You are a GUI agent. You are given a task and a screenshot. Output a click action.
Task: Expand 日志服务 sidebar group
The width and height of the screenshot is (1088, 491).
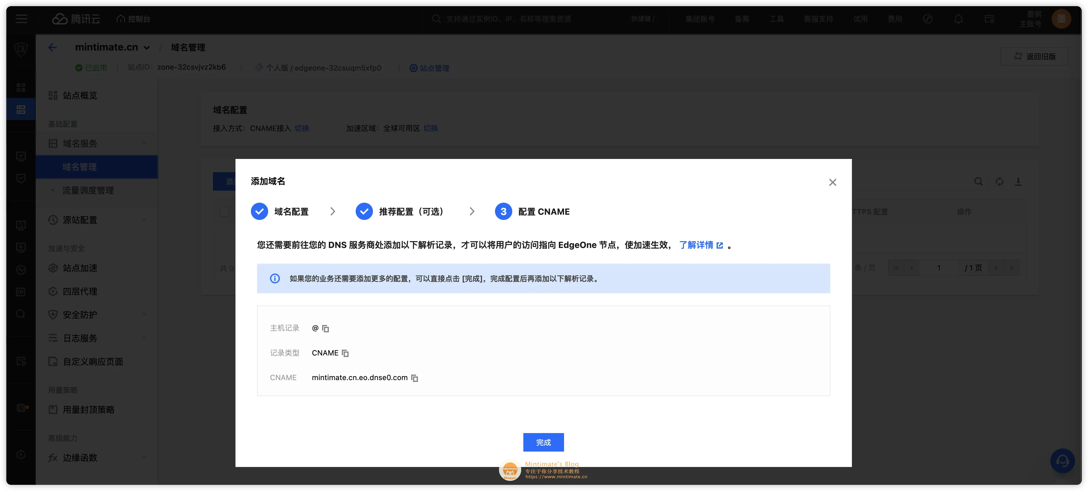(97, 338)
